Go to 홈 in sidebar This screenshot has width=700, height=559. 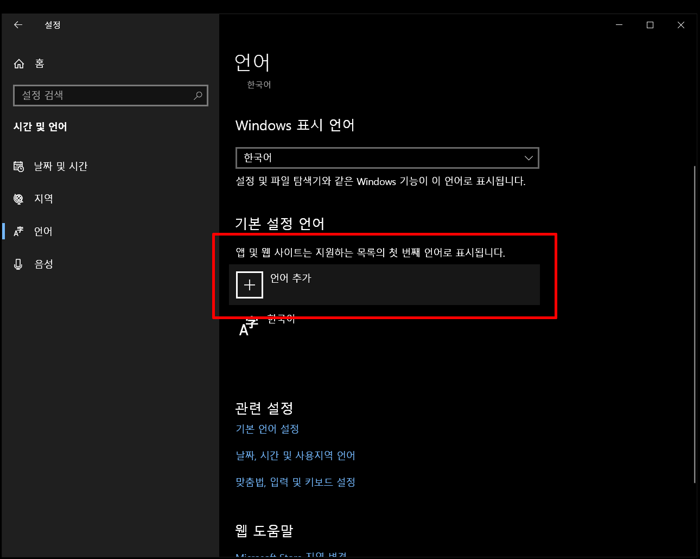click(40, 64)
